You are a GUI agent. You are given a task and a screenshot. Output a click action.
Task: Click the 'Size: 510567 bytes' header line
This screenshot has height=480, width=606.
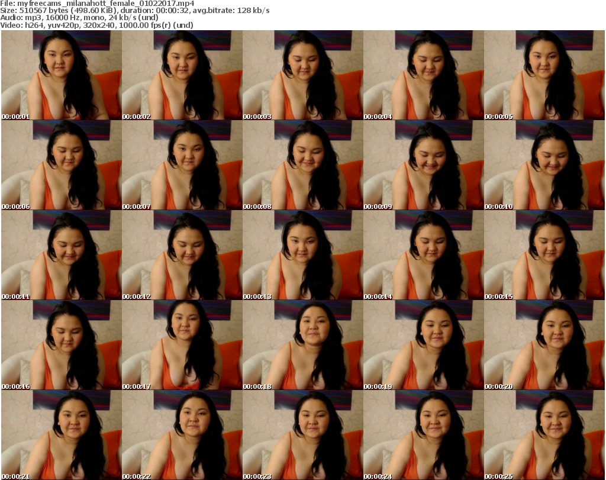135,11
